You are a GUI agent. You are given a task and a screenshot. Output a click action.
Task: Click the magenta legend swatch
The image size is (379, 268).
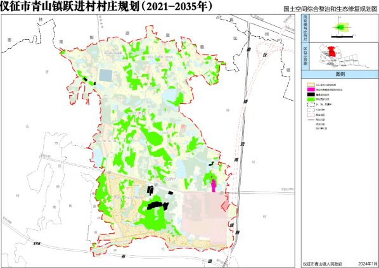[311, 90]
